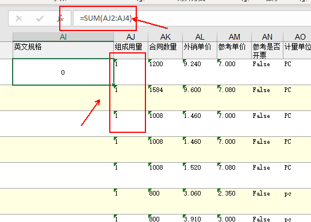Select the cell with reference price 3.000
The image size is (311, 222).
pyautogui.click(x=234, y=218)
